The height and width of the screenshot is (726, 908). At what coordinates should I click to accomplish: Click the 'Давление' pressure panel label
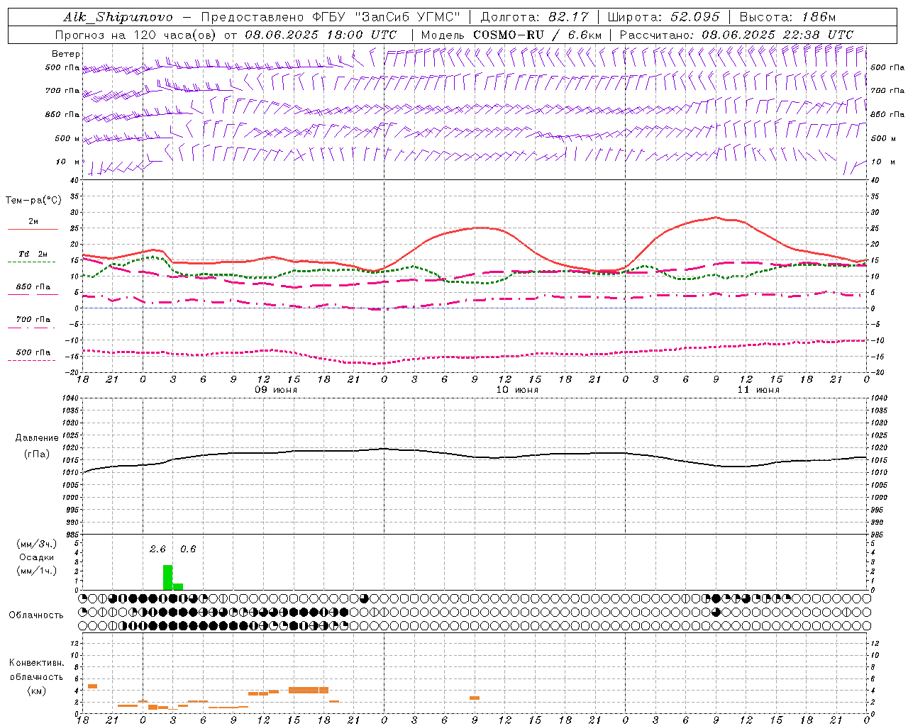37,438
